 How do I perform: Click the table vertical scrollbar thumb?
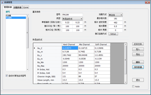pos(126,60)
